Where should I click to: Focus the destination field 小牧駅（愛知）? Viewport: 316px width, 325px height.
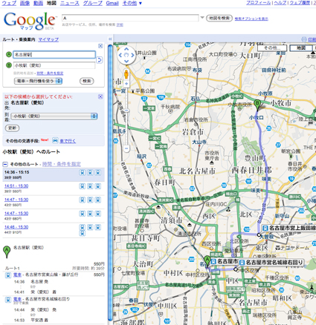pyautogui.click(x=54, y=65)
